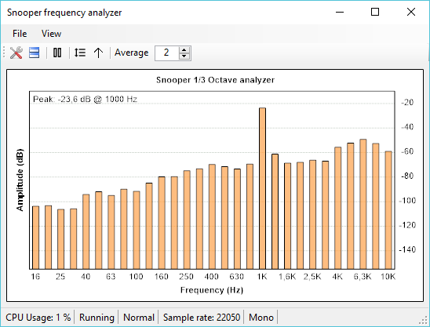Viewport: 430px width, 327px height.
Task: Click the tallest bar at 1K frequency
Action: (x=262, y=188)
